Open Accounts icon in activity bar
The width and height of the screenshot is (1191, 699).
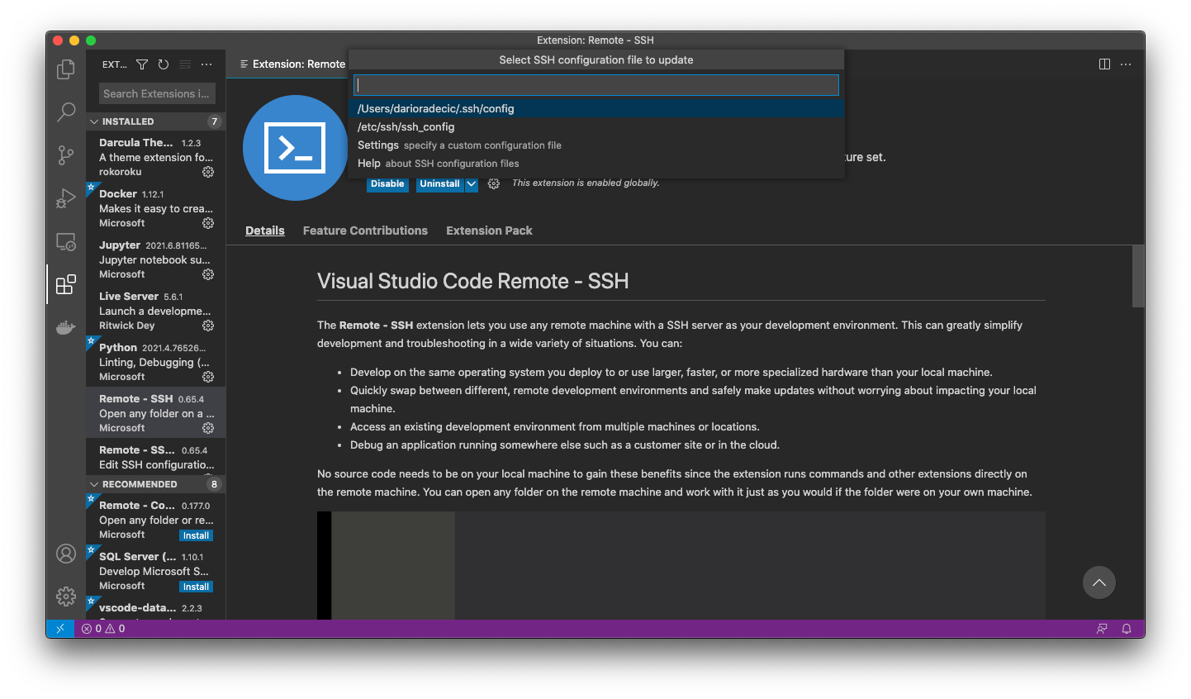(66, 554)
